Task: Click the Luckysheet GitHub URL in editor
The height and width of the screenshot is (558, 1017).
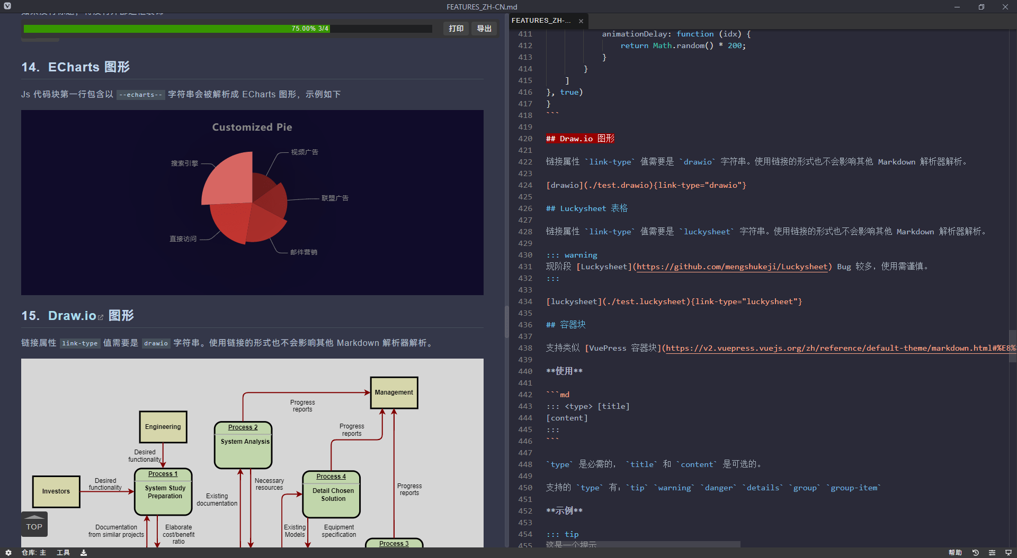Action: [x=731, y=267]
